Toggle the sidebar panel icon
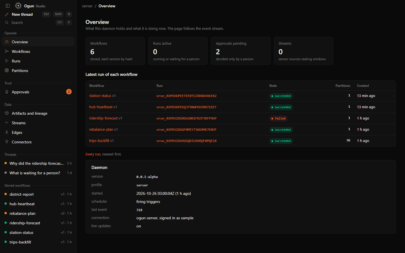 [x=8, y=6]
